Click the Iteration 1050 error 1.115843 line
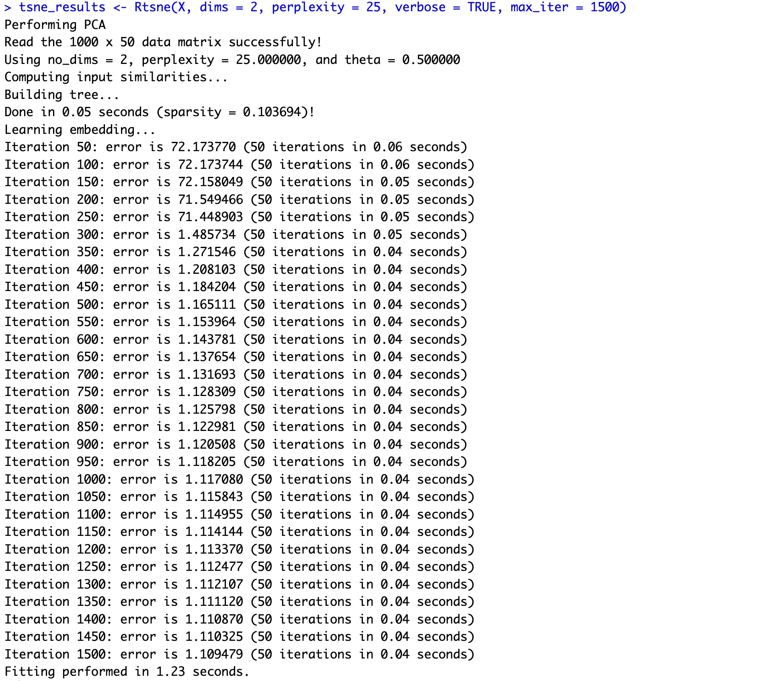 pos(240,497)
